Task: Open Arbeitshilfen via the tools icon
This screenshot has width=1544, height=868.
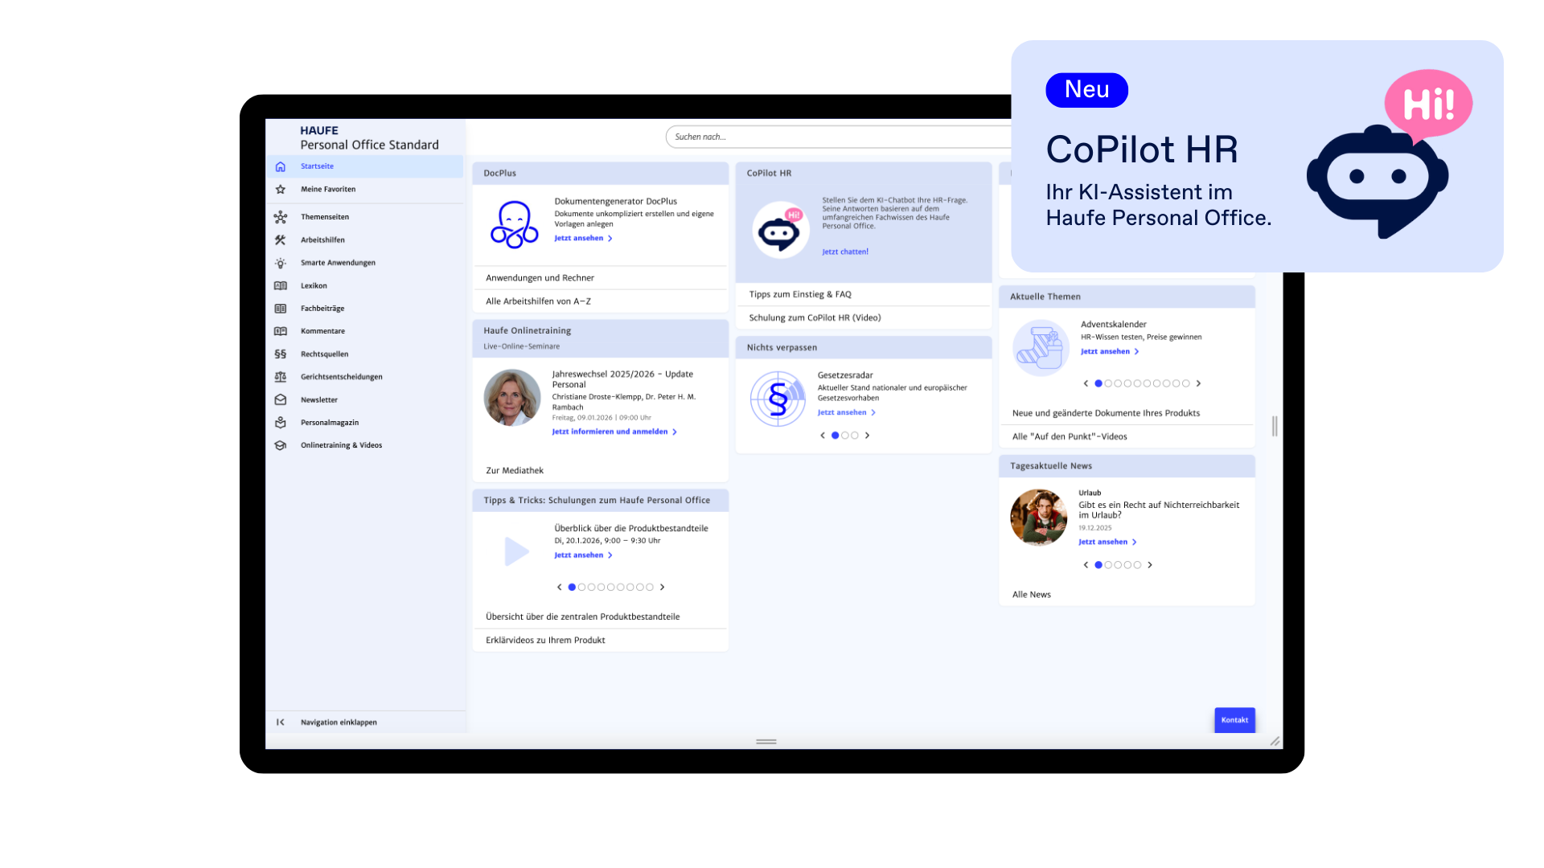Action: [280, 240]
